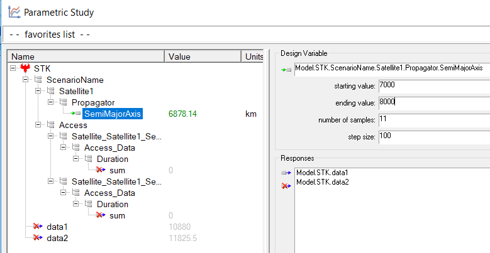The image size is (490, 253).
Task: Click the Value column header
Action: pos(203,57)
